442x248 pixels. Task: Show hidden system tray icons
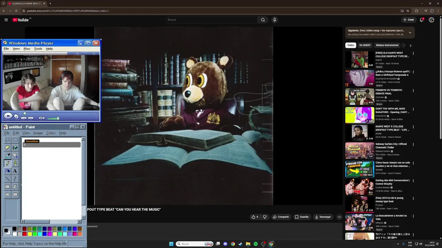(398, 244)
